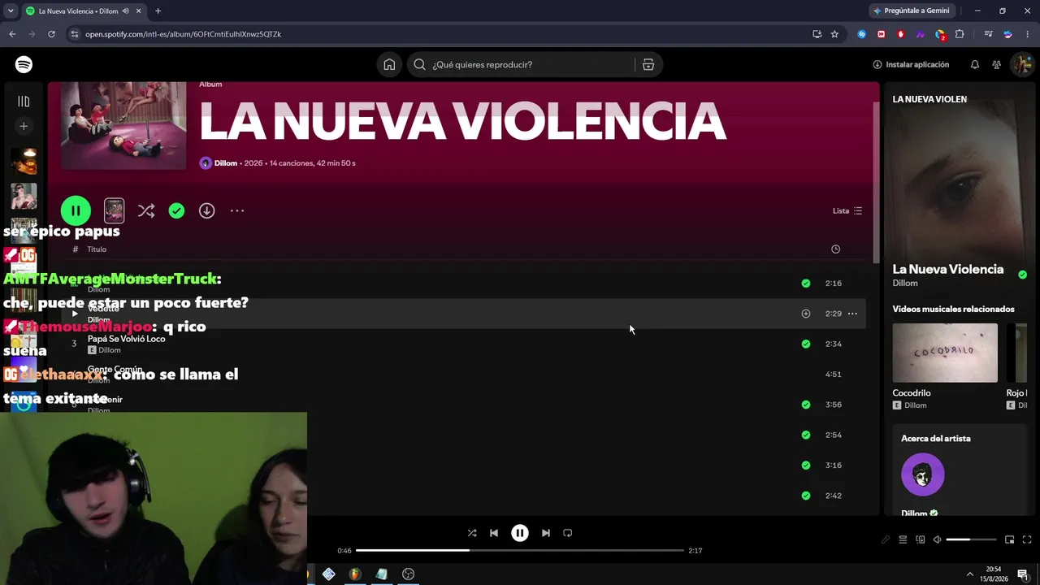The height and width of the screenshot is (585, 1040).
Task: Click Pregúntale a Gemini
Action: pos(910,11)
